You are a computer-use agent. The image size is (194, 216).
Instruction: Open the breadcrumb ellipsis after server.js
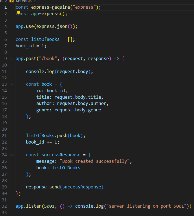[x=39, y=1]
